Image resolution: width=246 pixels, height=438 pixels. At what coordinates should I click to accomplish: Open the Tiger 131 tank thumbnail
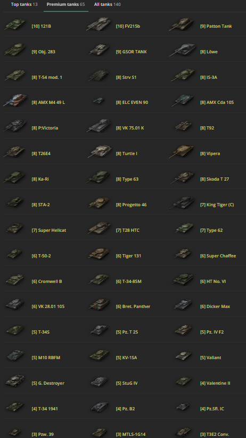click(99, 254)
